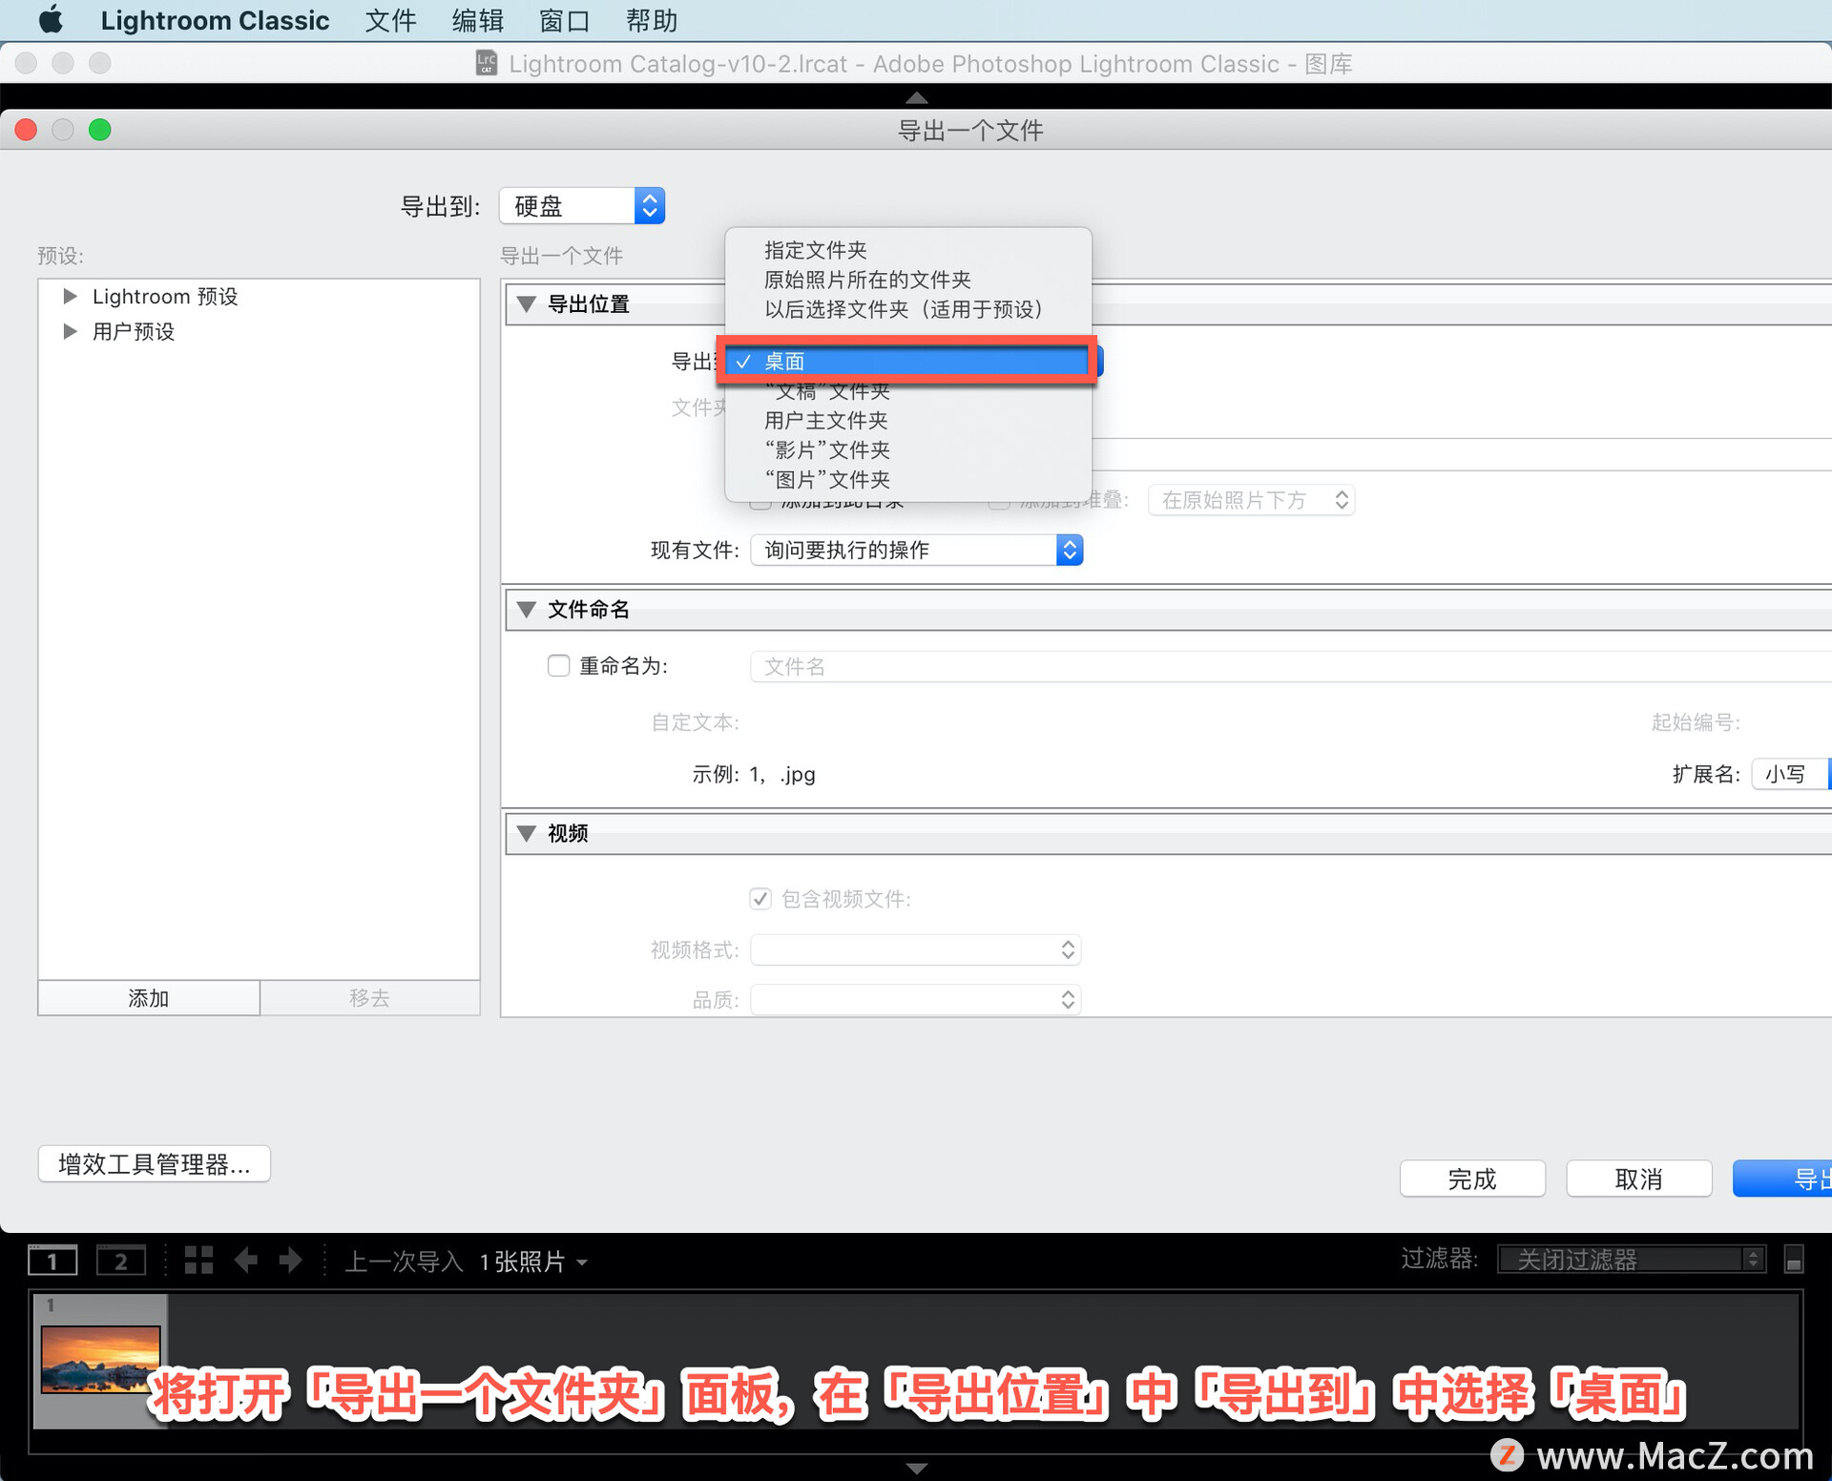This screenshot has width=1832, height=1481.
Task: Choose 用户主文件夹 from the list
Action: 907,420
